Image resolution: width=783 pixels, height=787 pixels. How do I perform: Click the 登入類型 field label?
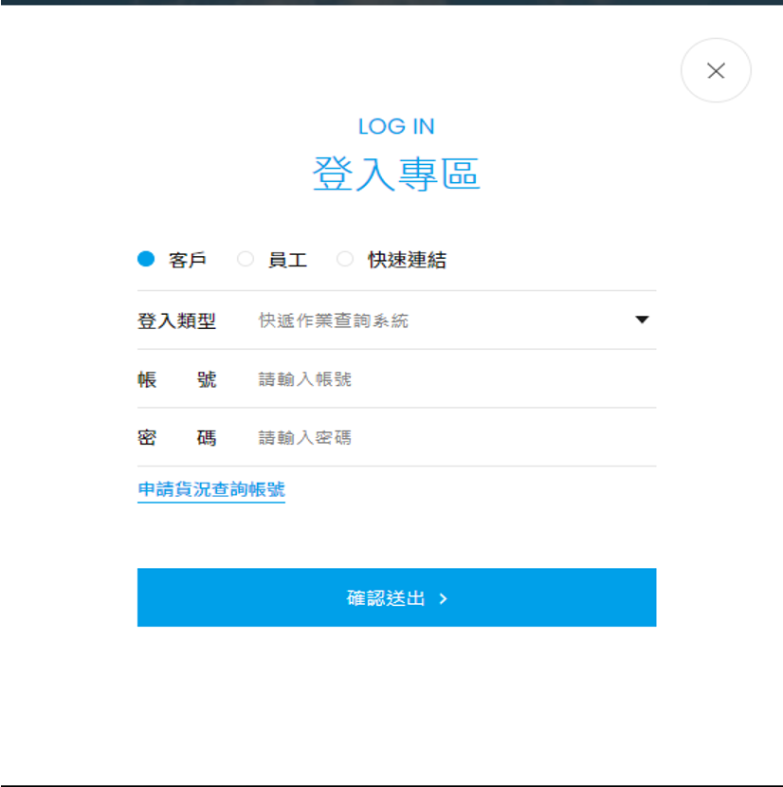pyautogui.click(x=176, y=320)
